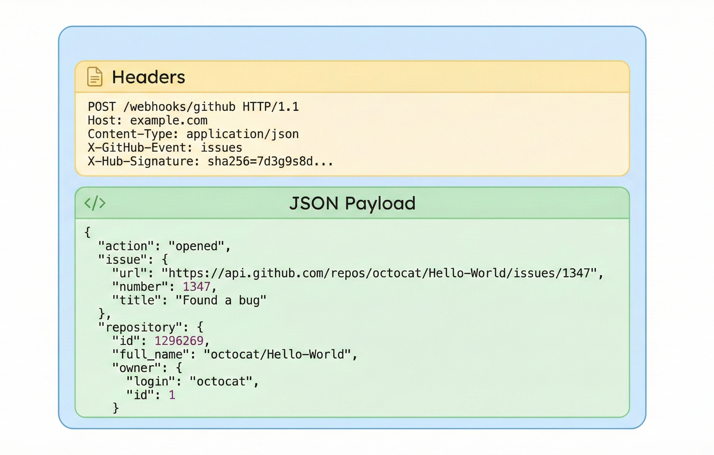Select the Host: example.com header
Screen dimensions: 714x455
(x=148, y=121)
